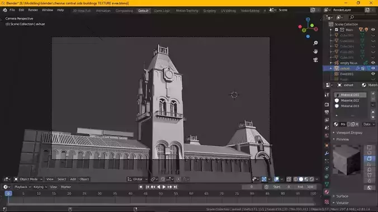Open the Render menu
The image size is (378, 212).
pyautogui.click(x=33, y=10)
